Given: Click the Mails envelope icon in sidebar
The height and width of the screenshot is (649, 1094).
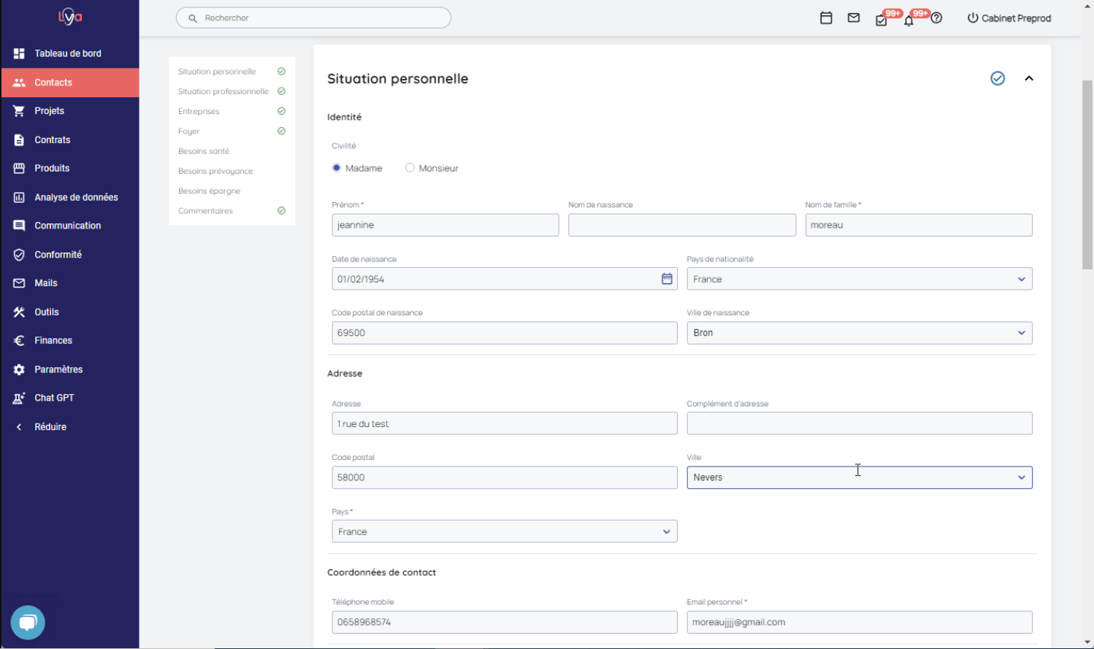Looking at the screenshot, I should (19, 283).
